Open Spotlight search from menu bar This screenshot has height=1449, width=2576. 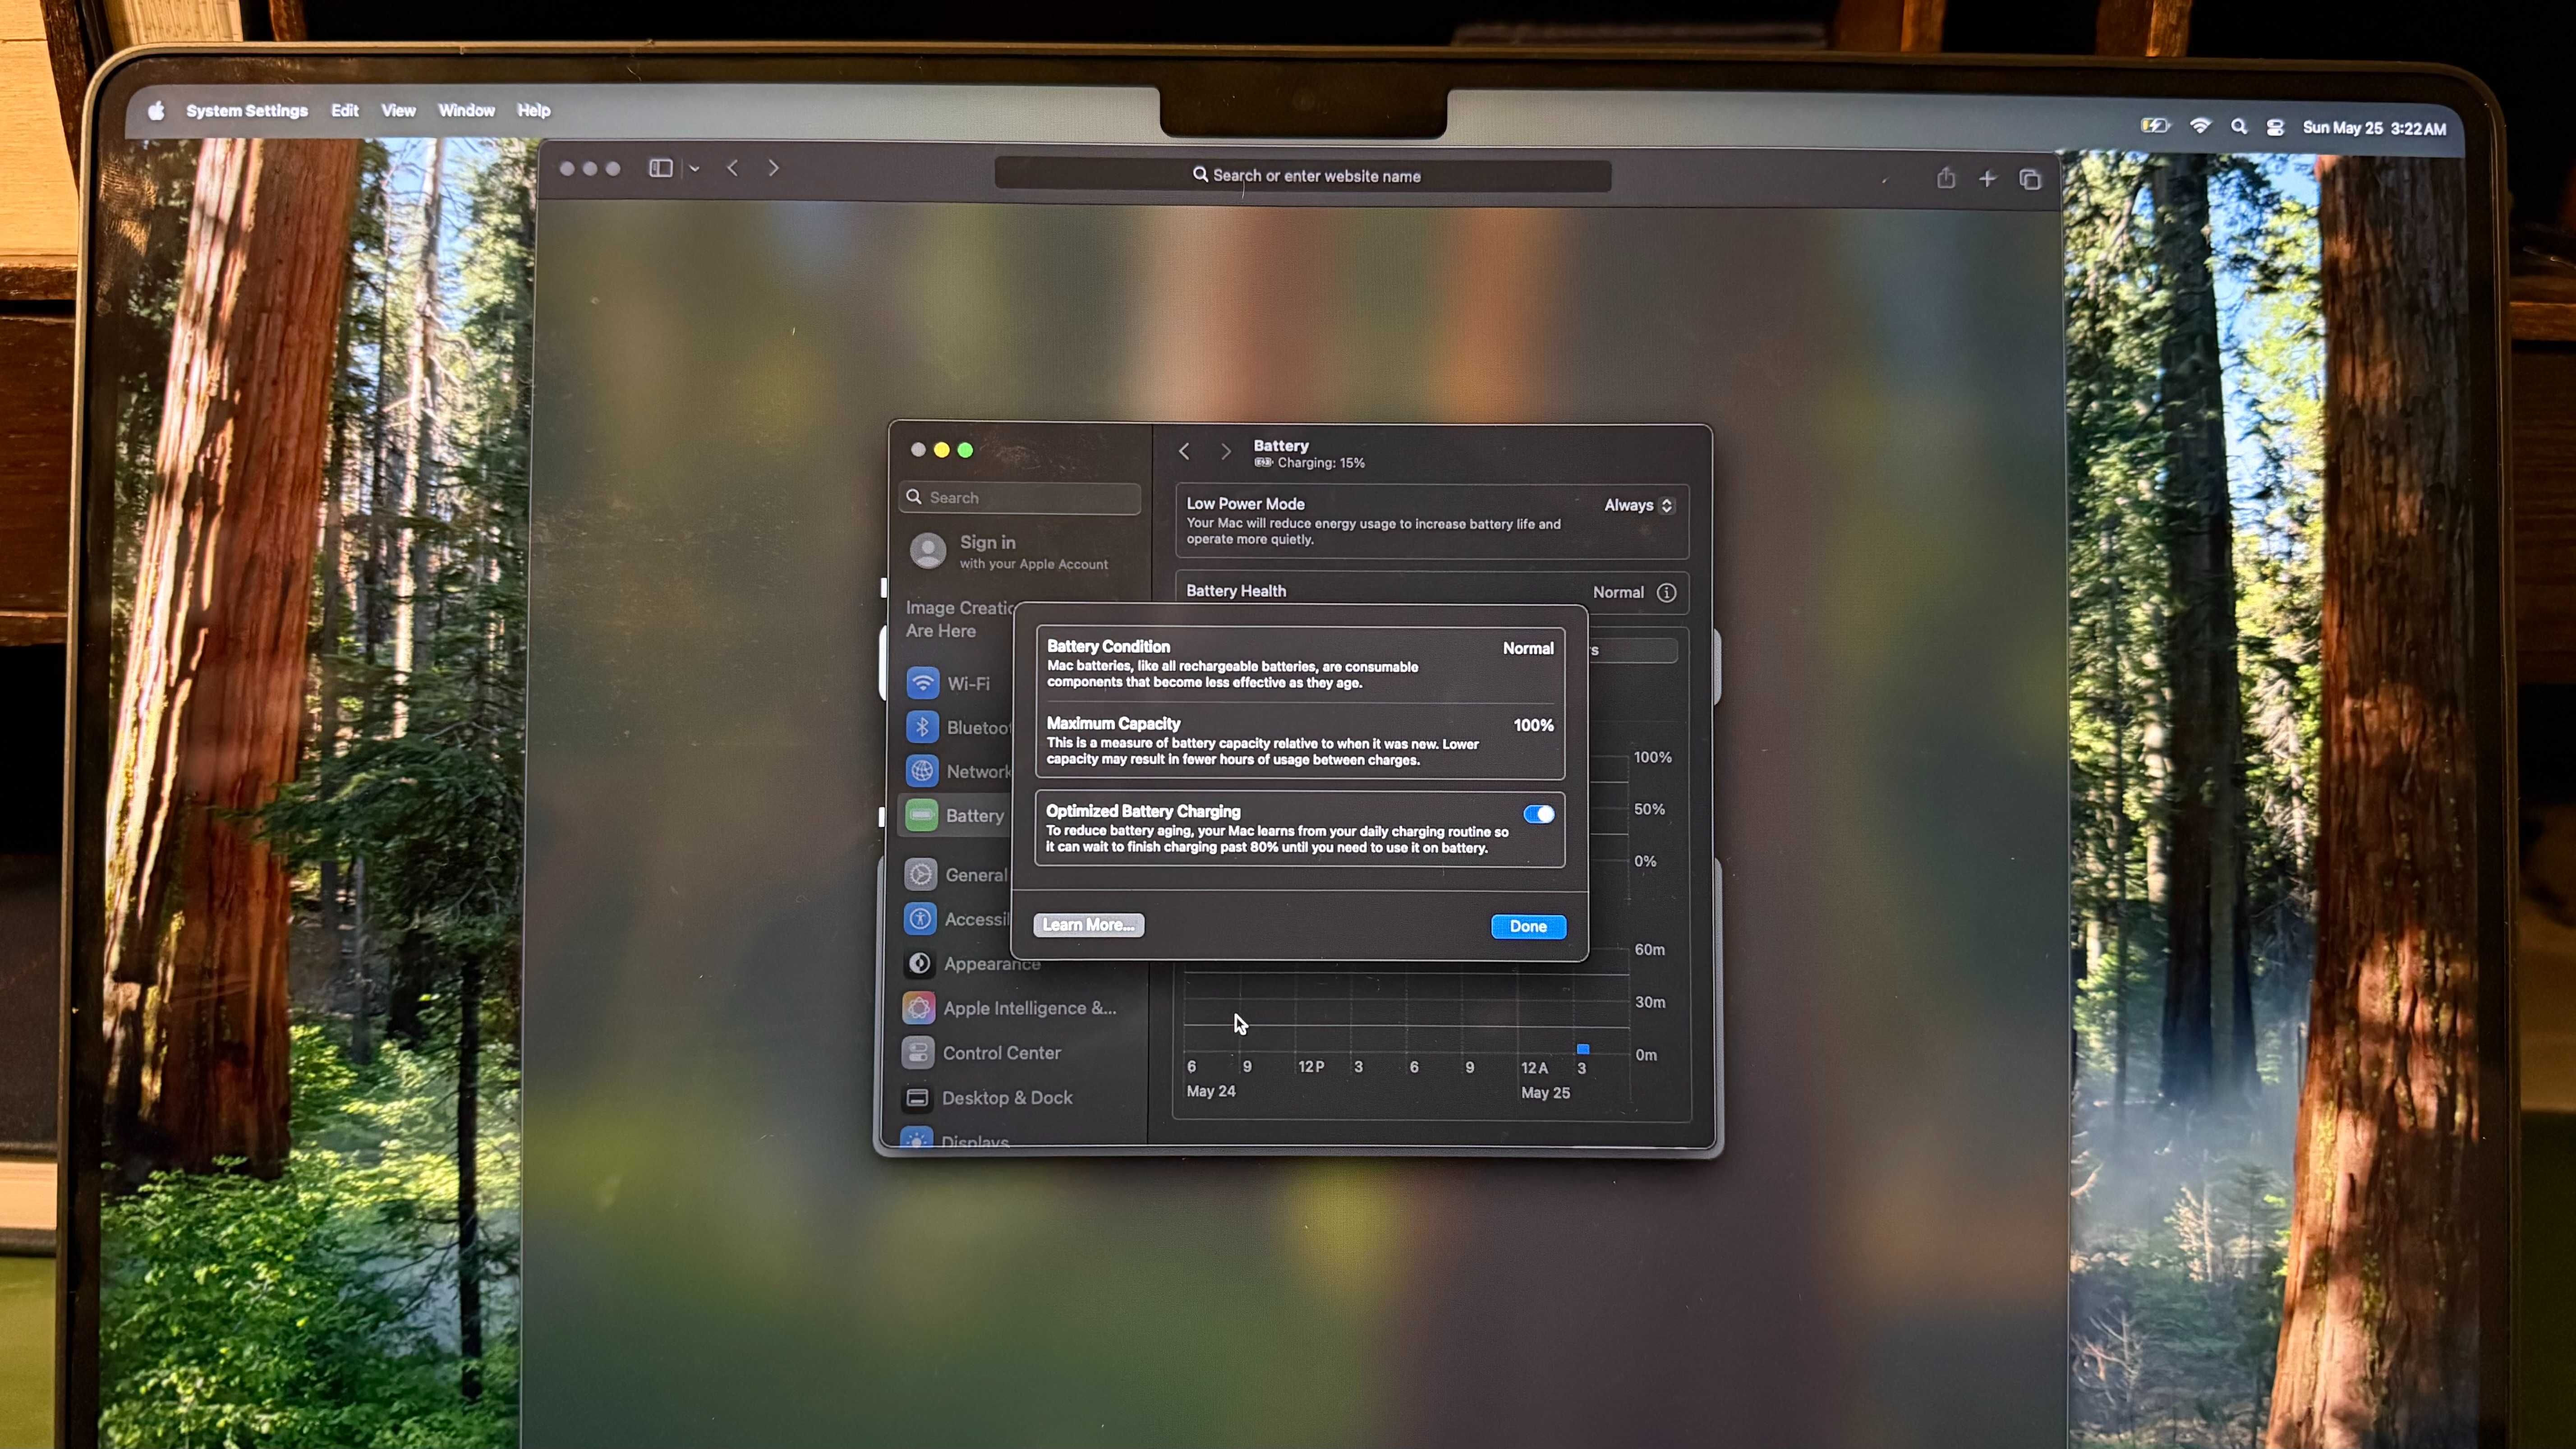tap(2239, 127)
